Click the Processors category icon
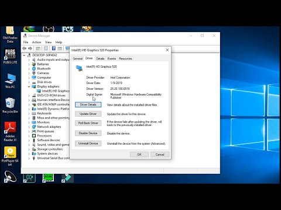281x210 pixels. 34,136
